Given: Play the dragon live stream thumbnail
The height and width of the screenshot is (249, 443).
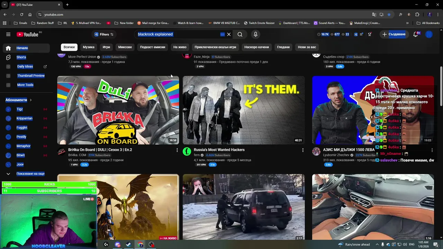Looking at the screenshot, I should click(118, 207).
